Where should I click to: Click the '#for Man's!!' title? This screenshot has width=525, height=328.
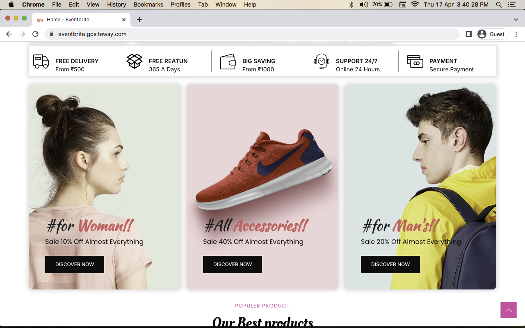point(401,225)
